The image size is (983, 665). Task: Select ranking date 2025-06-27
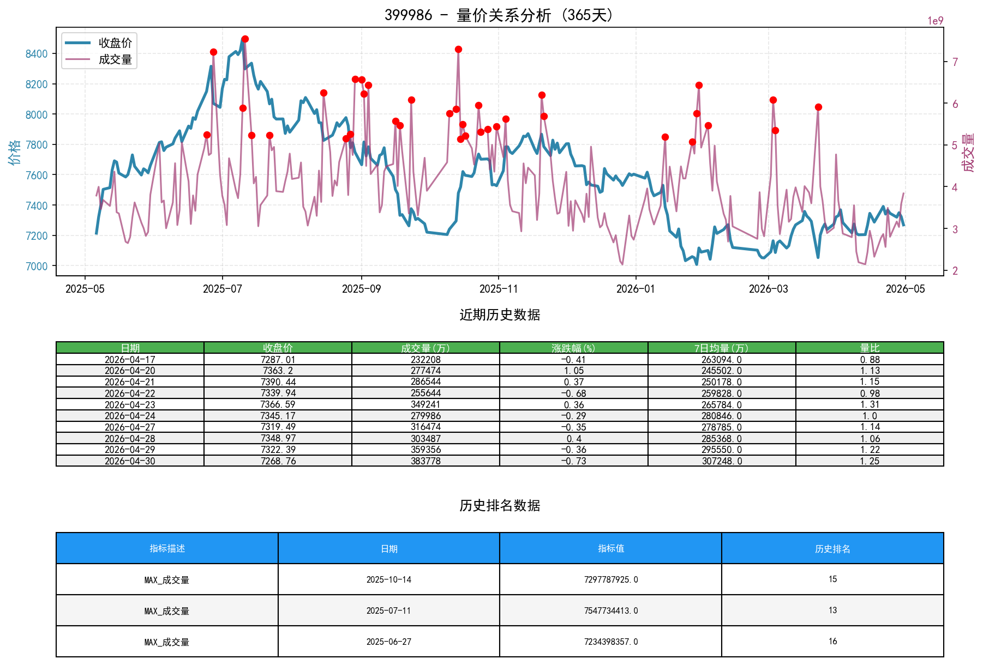389,642
